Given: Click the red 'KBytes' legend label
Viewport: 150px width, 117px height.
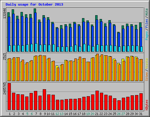Looking at the screenshot, I should click(147, 105).
